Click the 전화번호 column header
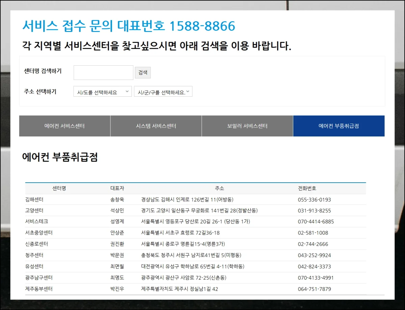The height and width of the screenshot is (310, 405). pos(307,188)
